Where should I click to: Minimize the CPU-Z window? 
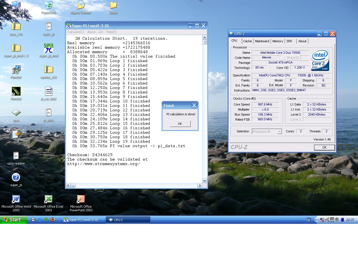click(x=319, y=34)
